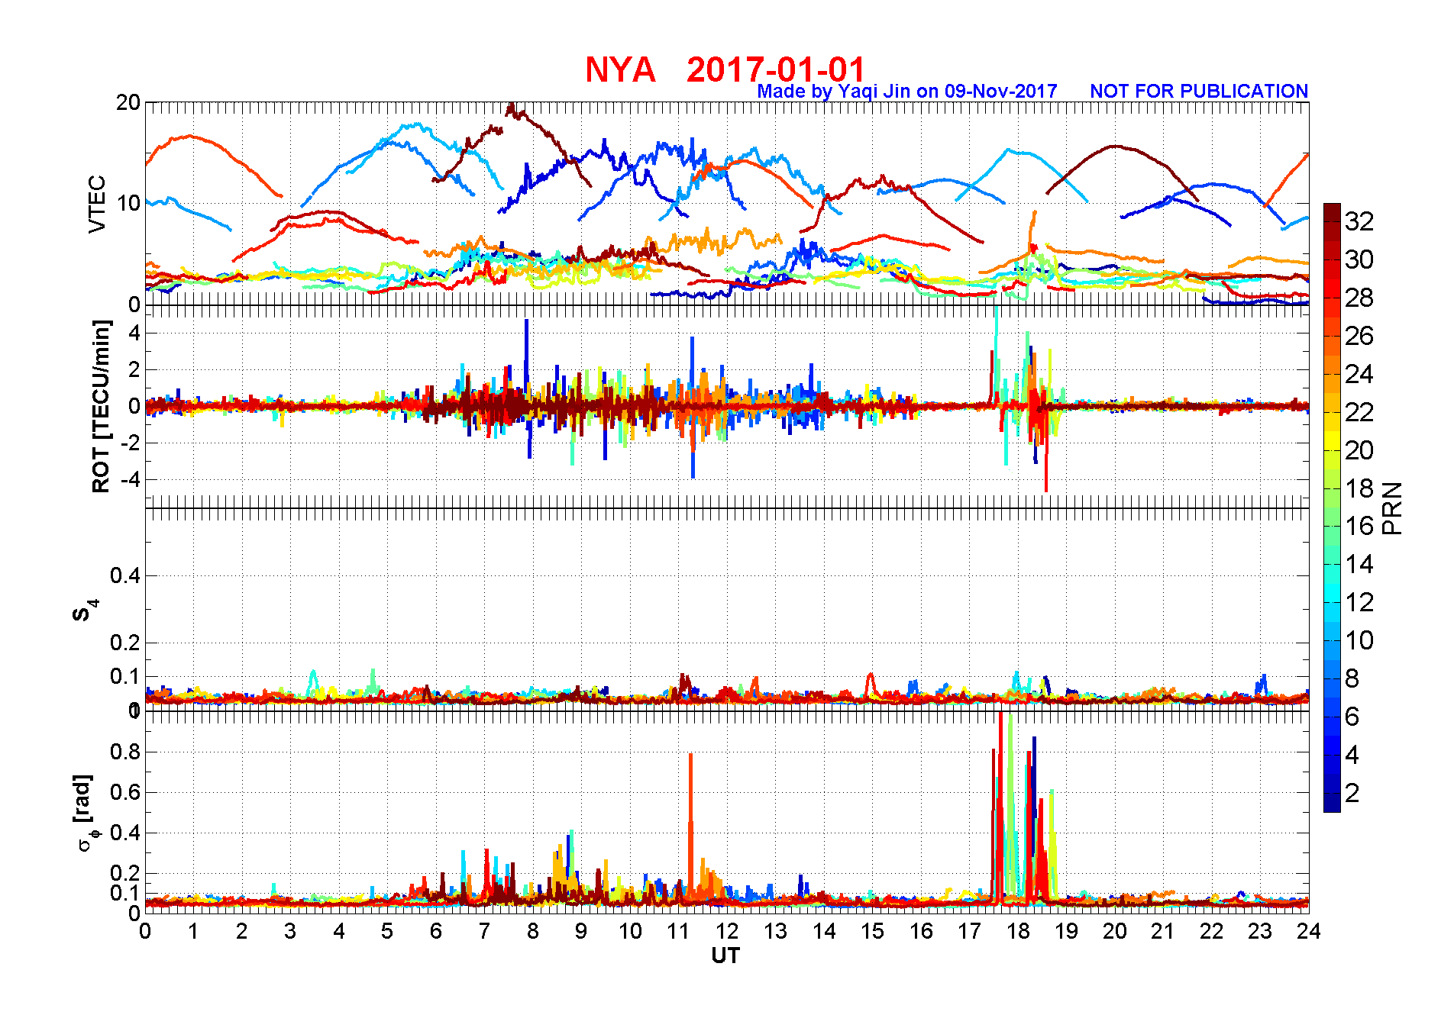The height and width of the screenshot is (1015, 1454).
Task: Click colorbar tick label 30
Action: 1359,259
